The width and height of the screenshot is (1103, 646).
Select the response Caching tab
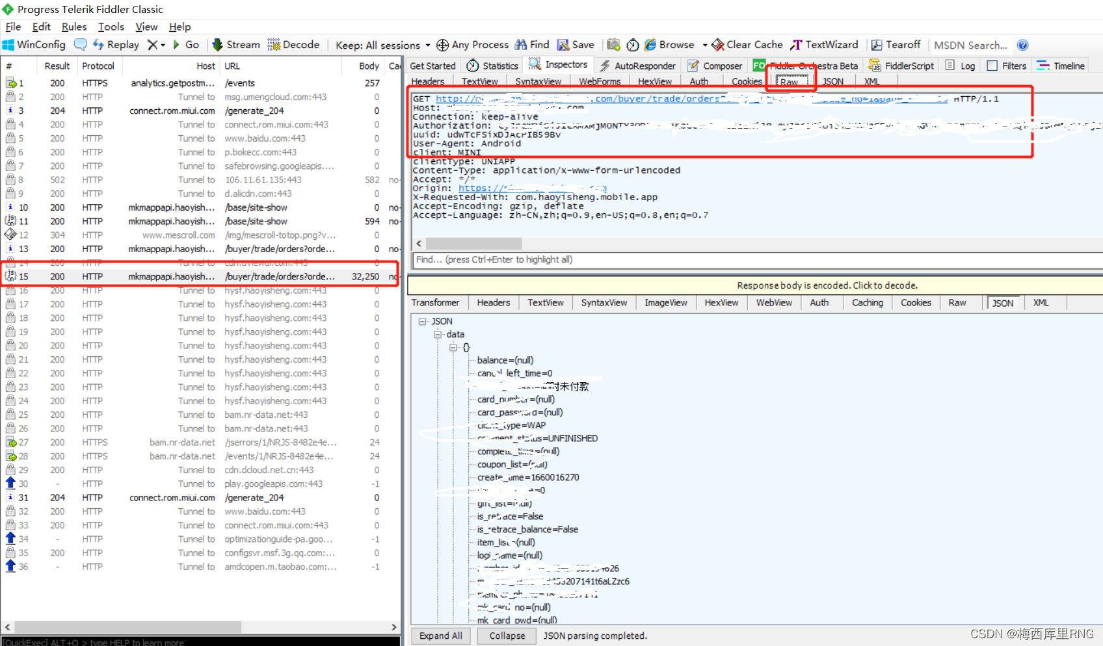(868, 303)
